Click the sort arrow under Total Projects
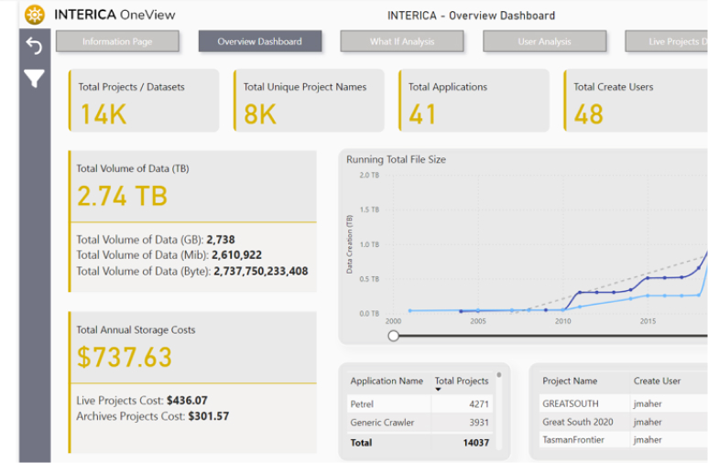The width and height of the screenshot is (708, 463). point(438,390)
